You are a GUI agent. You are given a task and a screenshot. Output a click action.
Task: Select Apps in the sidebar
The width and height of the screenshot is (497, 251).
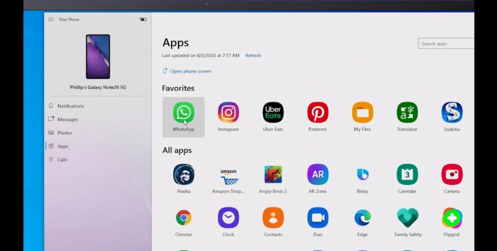(97, 146)
